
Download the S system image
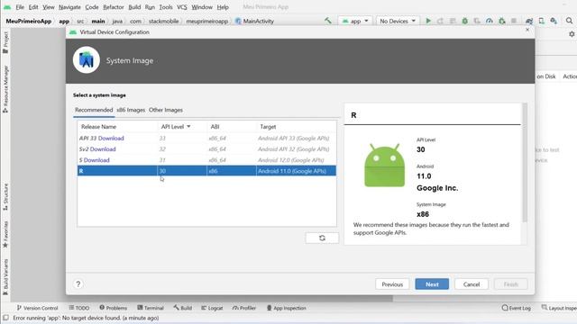coord(96,160)
